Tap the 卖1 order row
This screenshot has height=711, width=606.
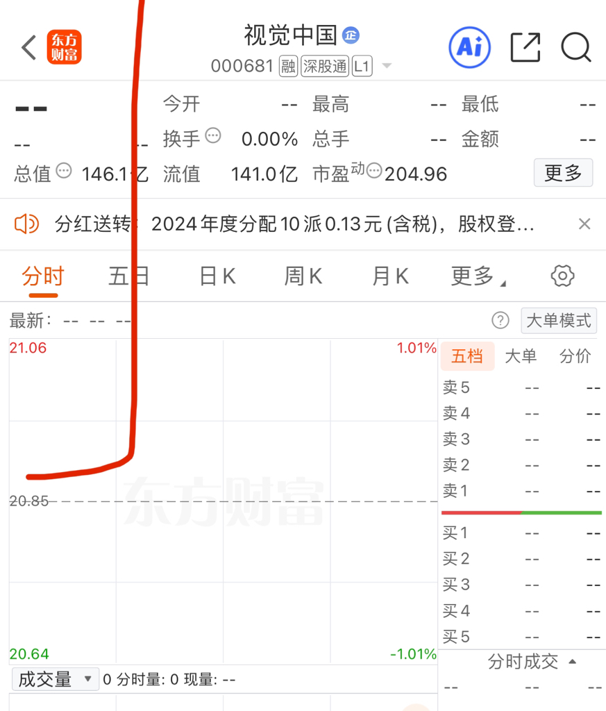522,491
